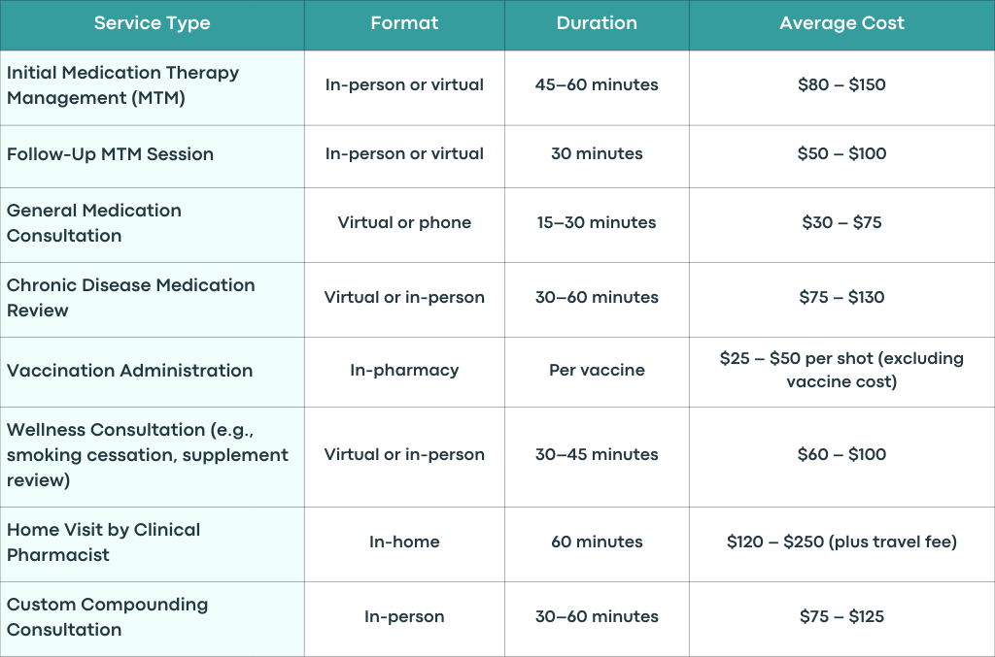Click the In-pharmacy format cell
The image size is (995, 657).
[x=404, y=372]
